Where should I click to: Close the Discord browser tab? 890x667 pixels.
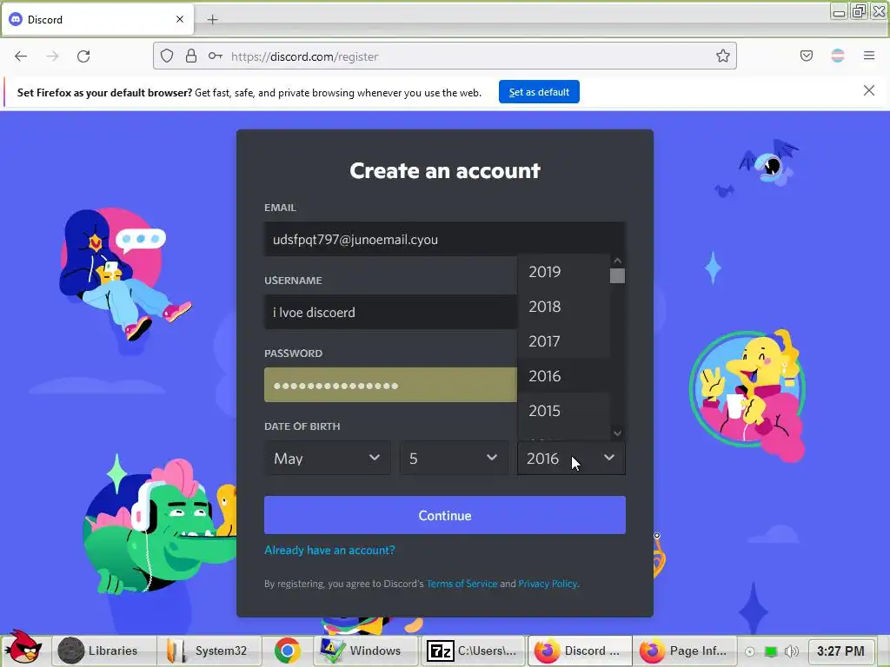pyautogui.click(x=179, y=19)
